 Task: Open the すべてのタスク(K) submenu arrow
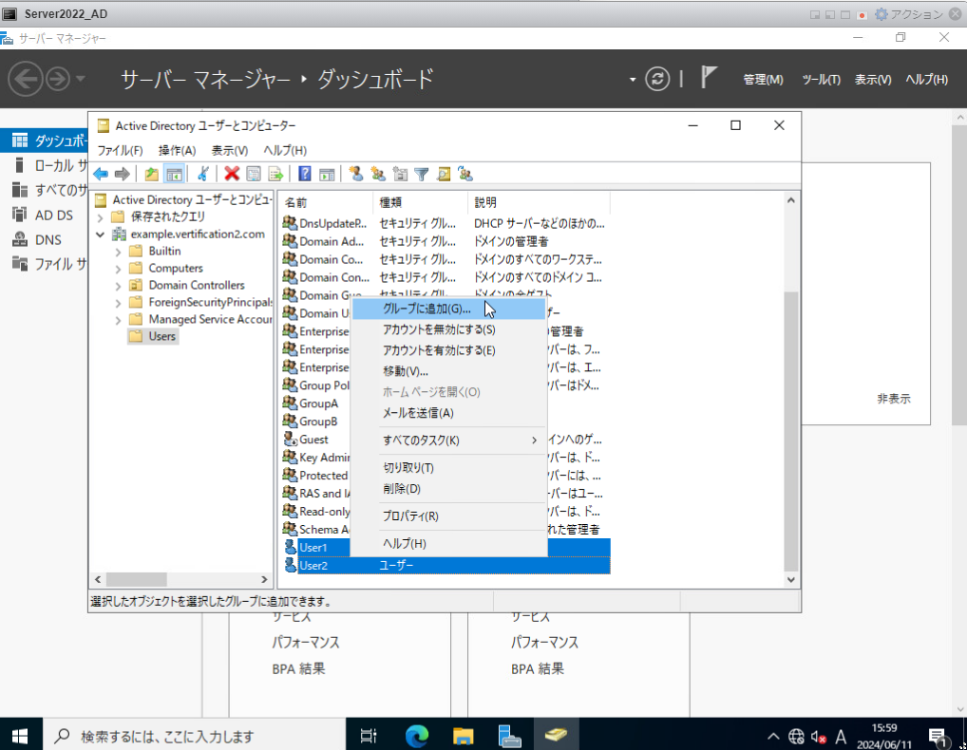point(534,440)
